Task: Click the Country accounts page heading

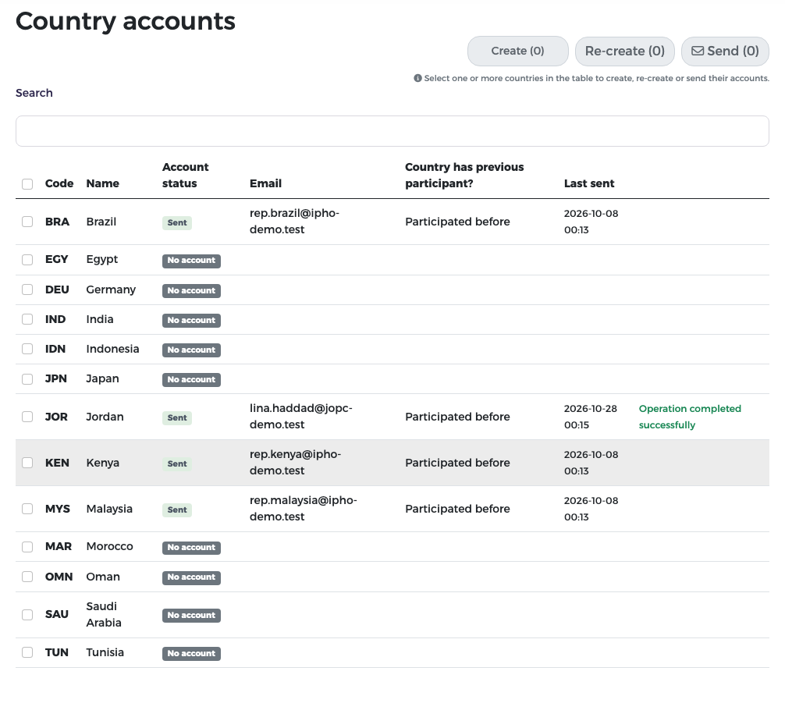Action: 126,22
